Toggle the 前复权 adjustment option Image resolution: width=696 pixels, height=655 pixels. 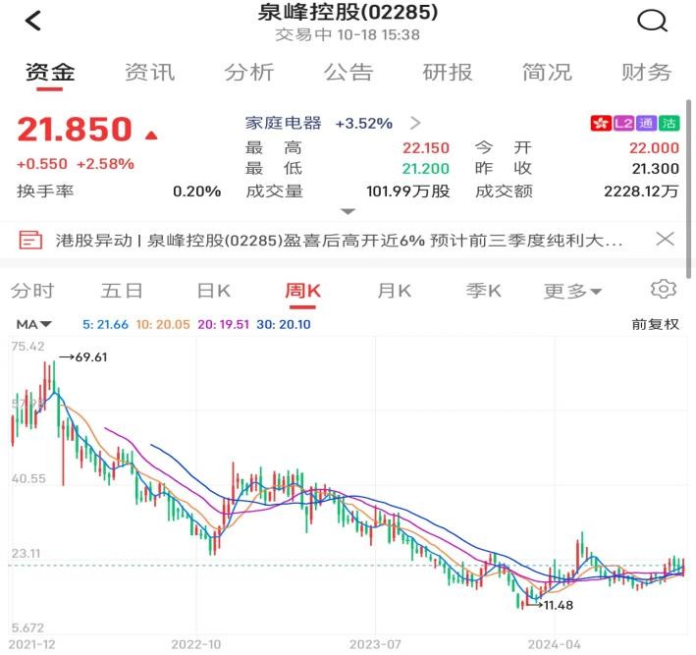click(x=656, y=325)
